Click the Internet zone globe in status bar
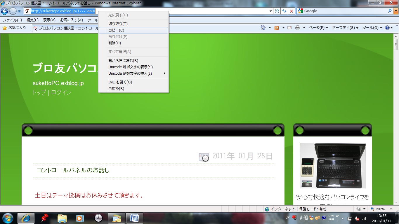The height and width of the screenshot is (224, 399). coord(267,209)
